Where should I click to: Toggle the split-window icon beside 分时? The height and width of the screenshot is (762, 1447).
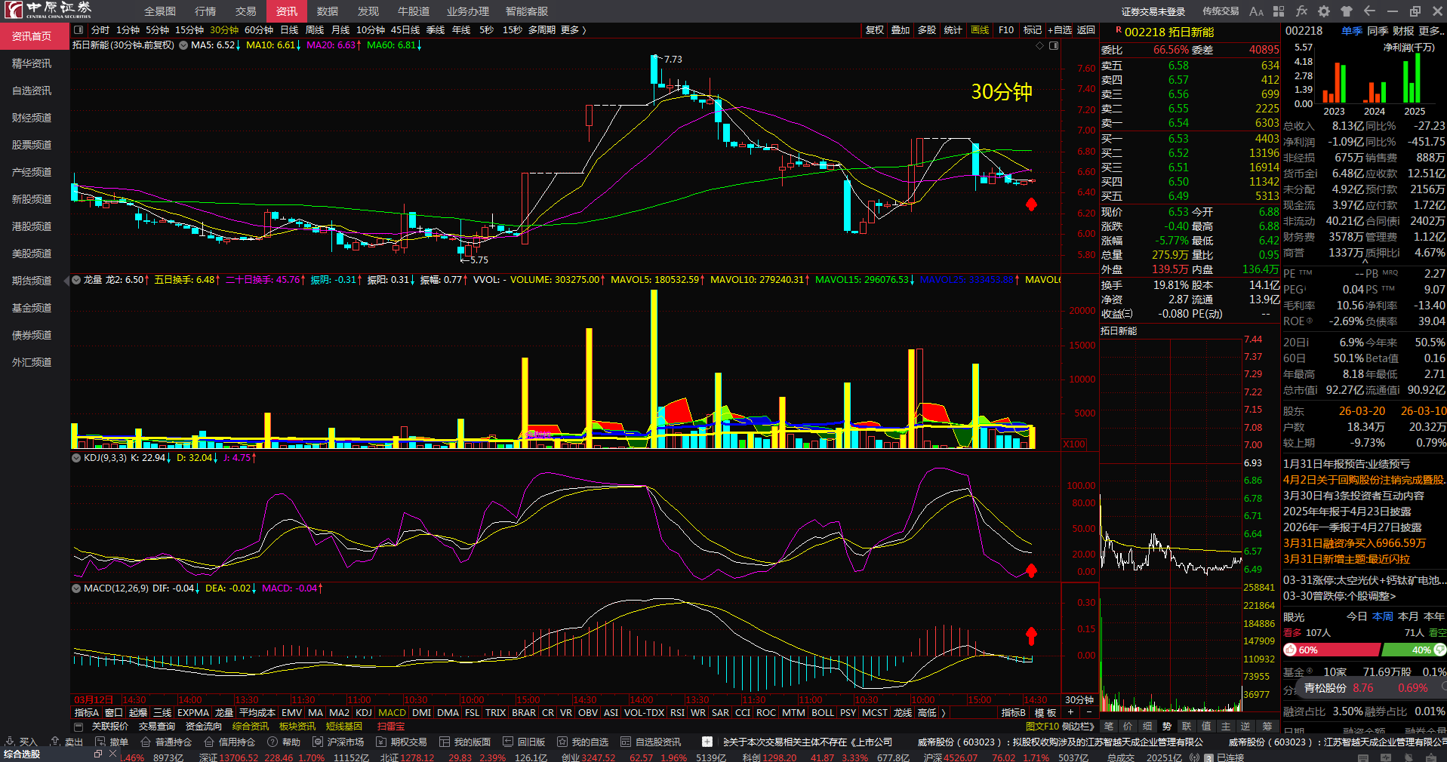click(79, 30)
